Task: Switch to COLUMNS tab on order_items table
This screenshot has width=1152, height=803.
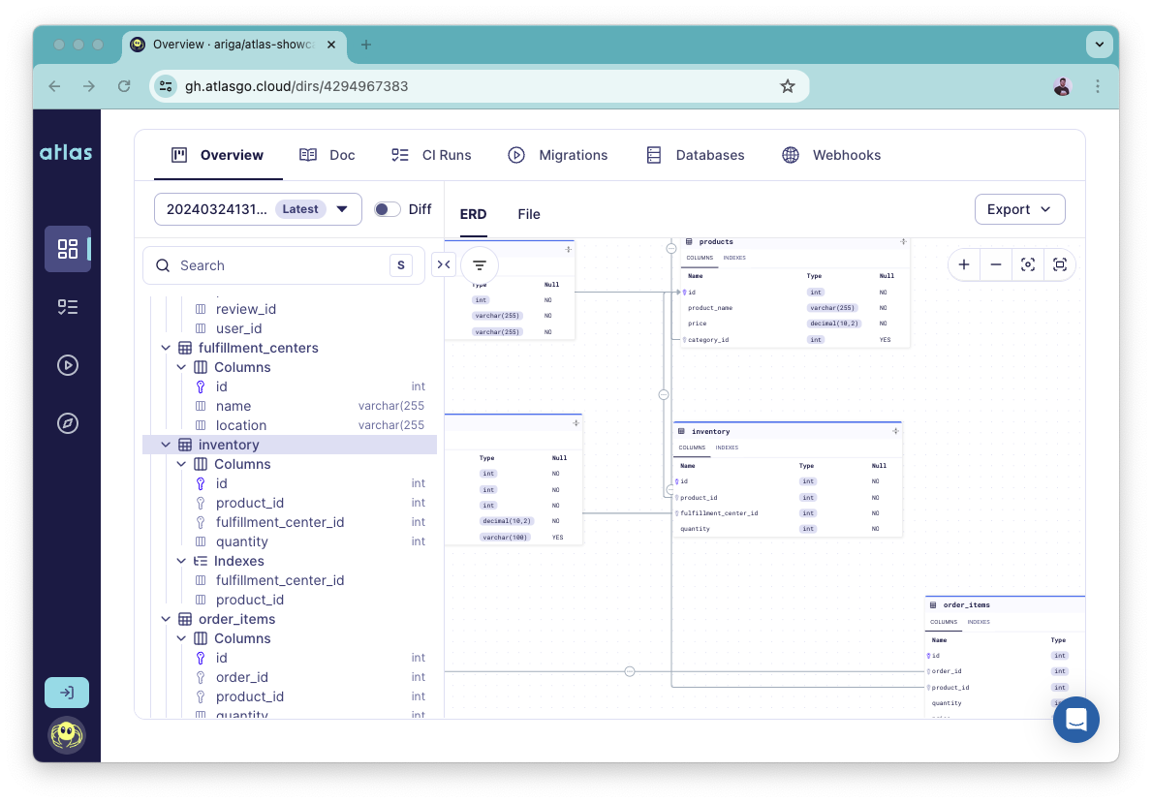Action: click(x=943, y=622)
